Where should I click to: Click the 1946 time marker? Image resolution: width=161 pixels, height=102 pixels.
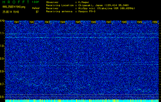tap(93, 22)
